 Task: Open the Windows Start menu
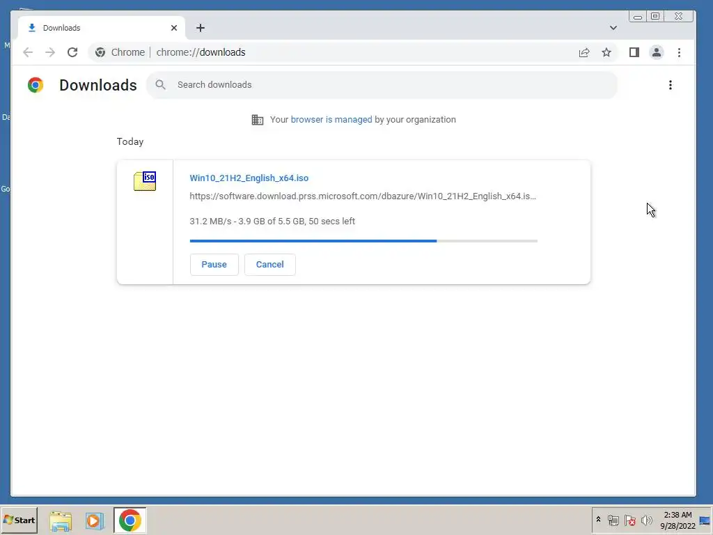coord(19,520)
